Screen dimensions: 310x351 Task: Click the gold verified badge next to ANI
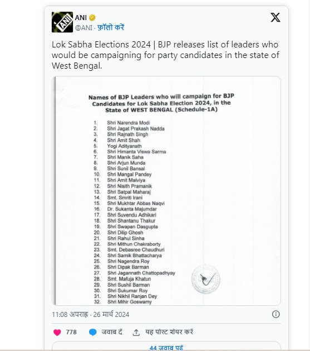(x=92, y=17)
